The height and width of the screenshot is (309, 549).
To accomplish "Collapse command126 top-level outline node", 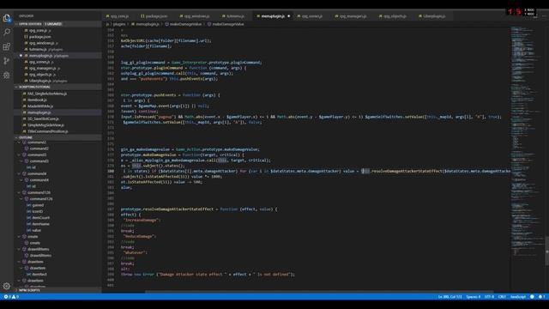I will 19,192.
